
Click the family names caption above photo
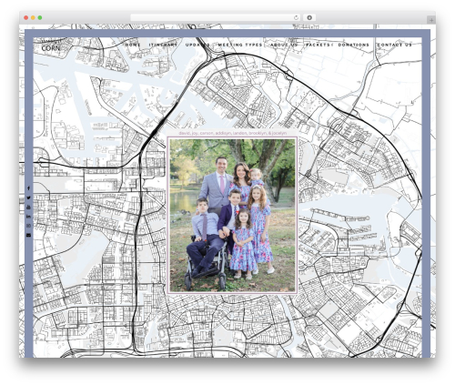click(x=232, y=133)
